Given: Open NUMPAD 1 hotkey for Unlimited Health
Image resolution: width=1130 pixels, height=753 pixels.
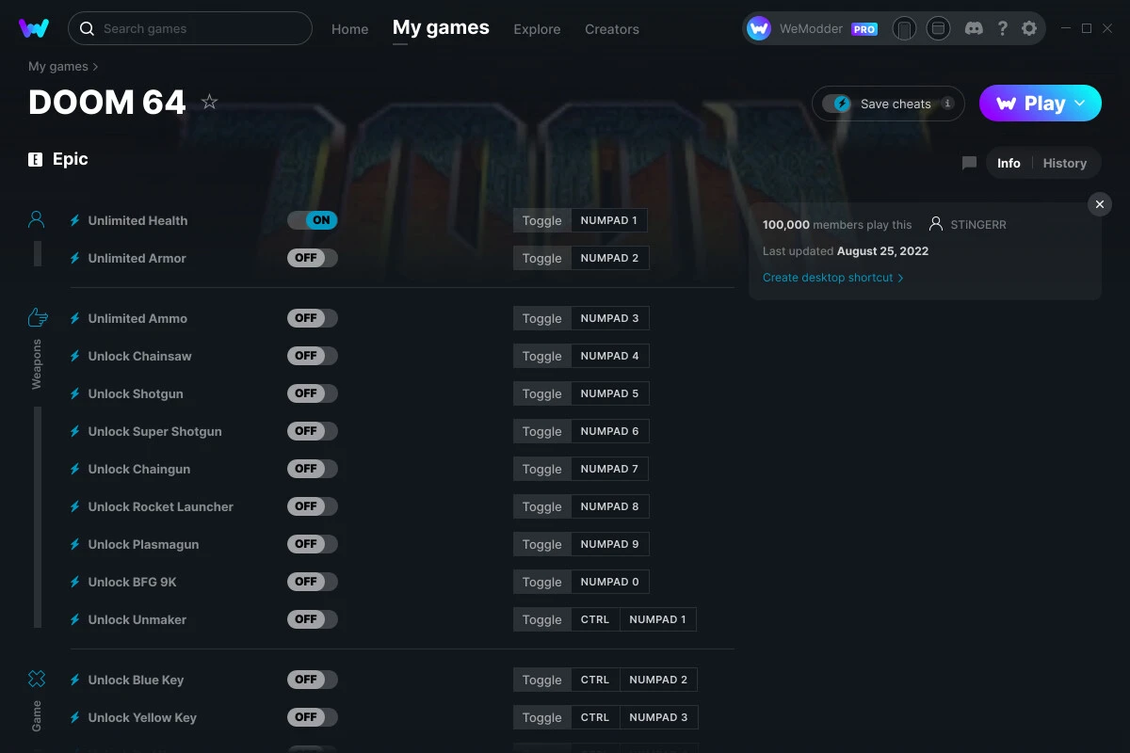Looking at the screenshot, I should tap(609, 220).
